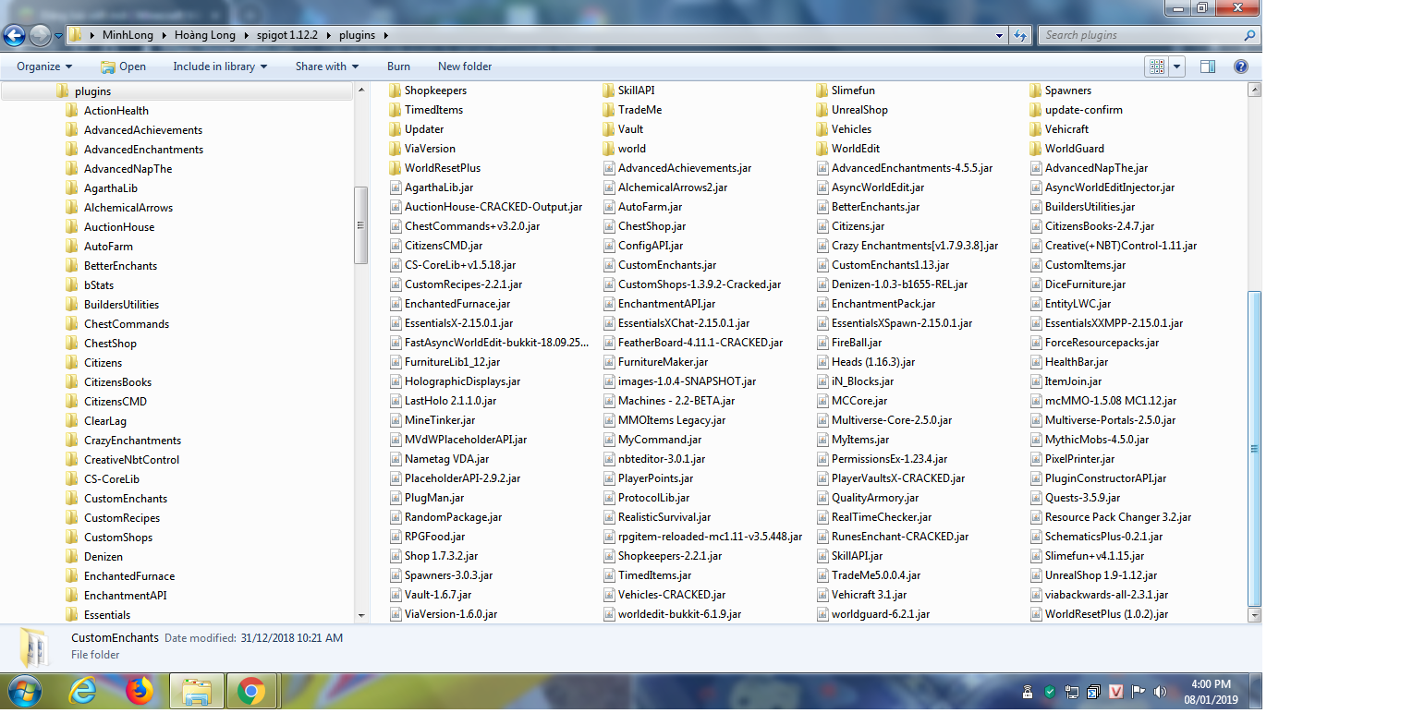Image resolution: width=1425 pixels, height=713 pixels.
Task: Open the view options dropdown arrow
Action: point(1177,66)
